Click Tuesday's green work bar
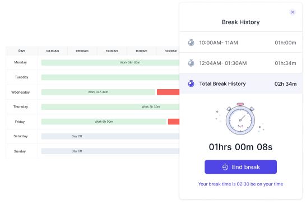Screen dimensions: 306x204 tap(110, 77)
